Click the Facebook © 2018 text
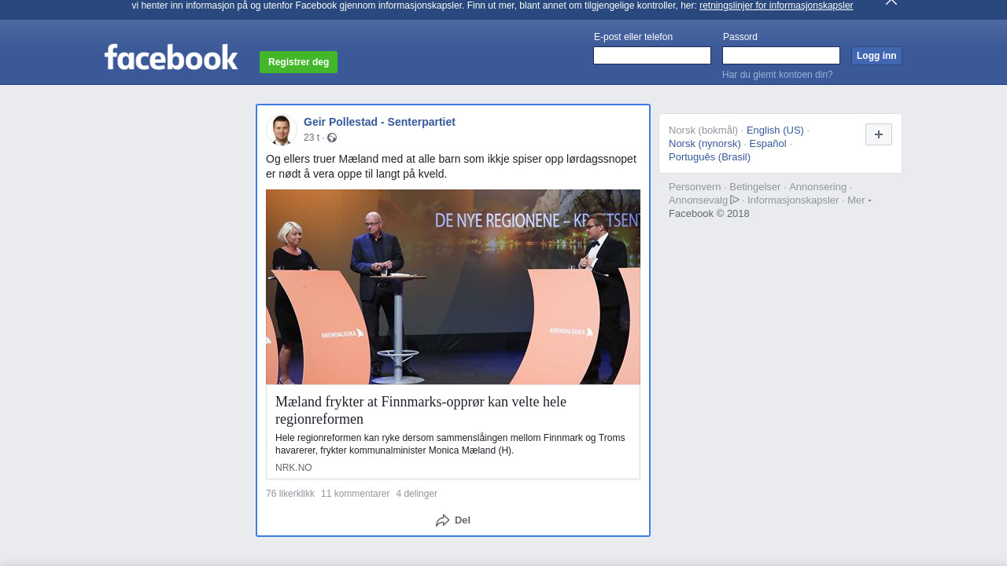 click(709, 214)
